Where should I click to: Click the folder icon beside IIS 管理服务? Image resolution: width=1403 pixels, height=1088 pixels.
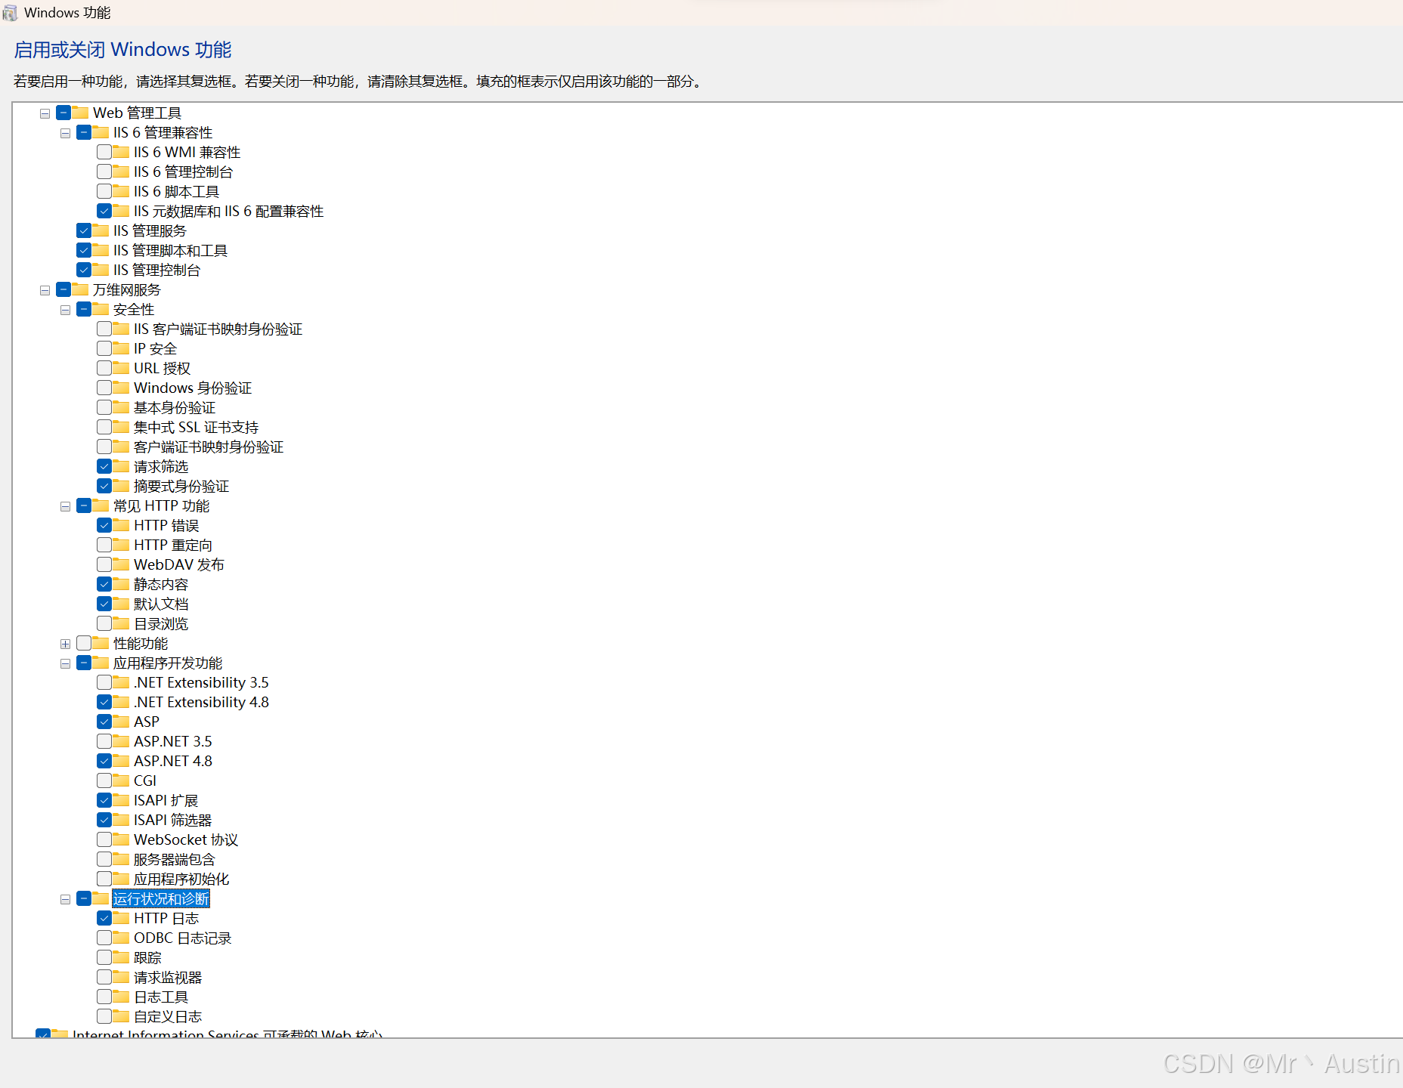[101, 230]
